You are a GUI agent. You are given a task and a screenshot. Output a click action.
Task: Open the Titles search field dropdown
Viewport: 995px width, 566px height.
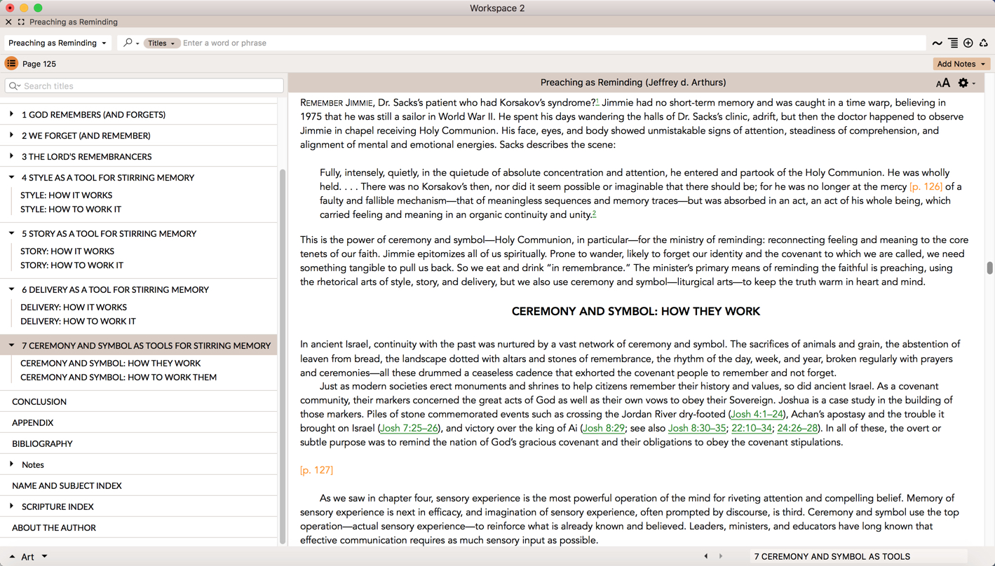pyautogui.click(x=161, y=43)
